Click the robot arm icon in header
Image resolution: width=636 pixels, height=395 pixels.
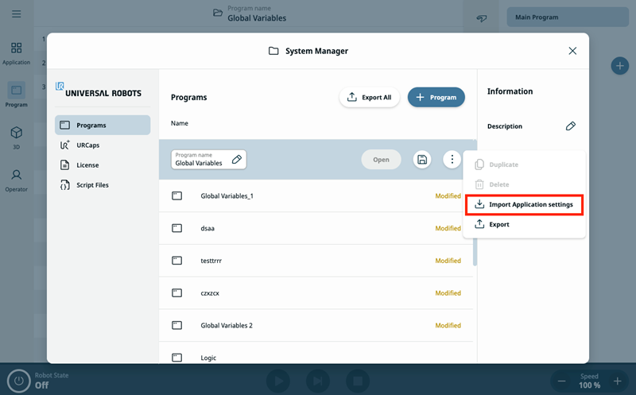(482, 18)
